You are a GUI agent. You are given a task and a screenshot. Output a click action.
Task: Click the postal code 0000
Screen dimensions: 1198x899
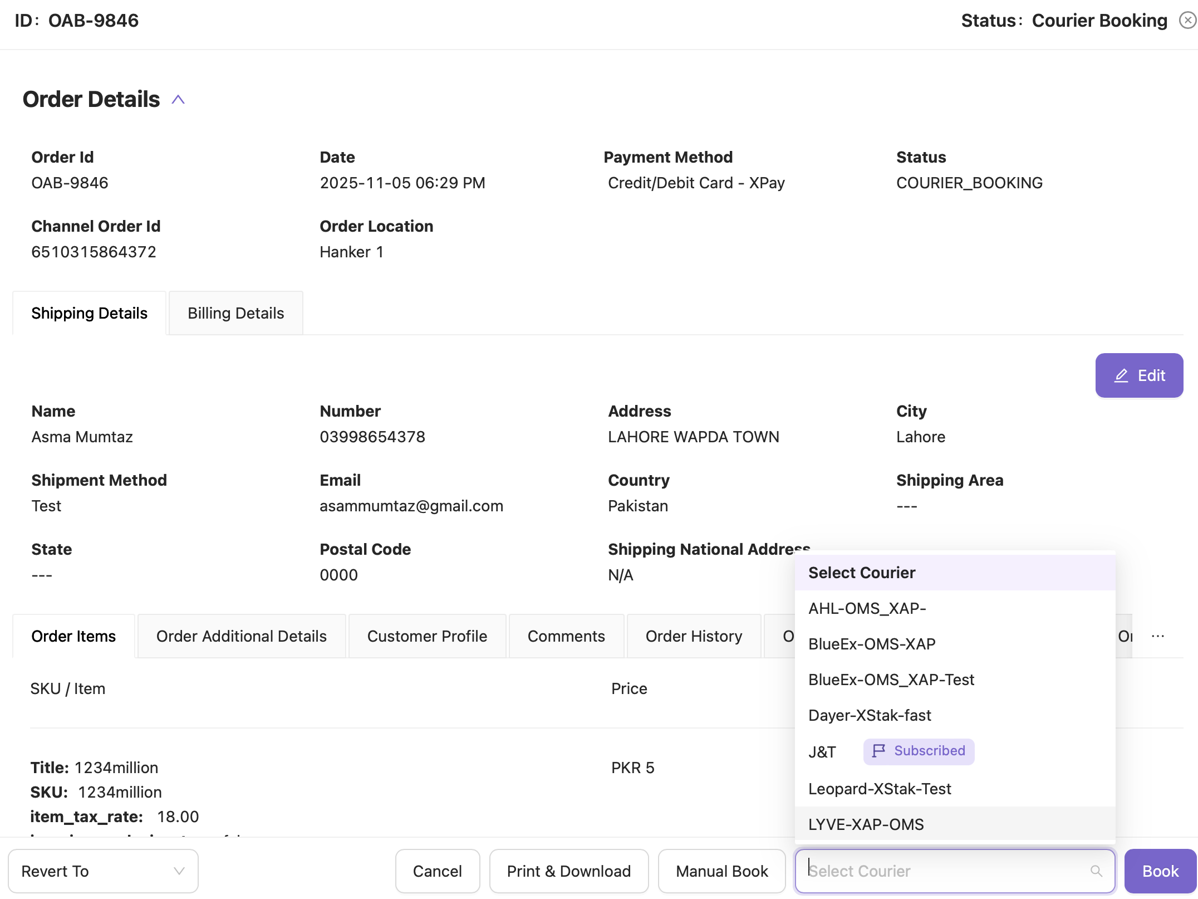pyautogui.click(x=338, y=575)
